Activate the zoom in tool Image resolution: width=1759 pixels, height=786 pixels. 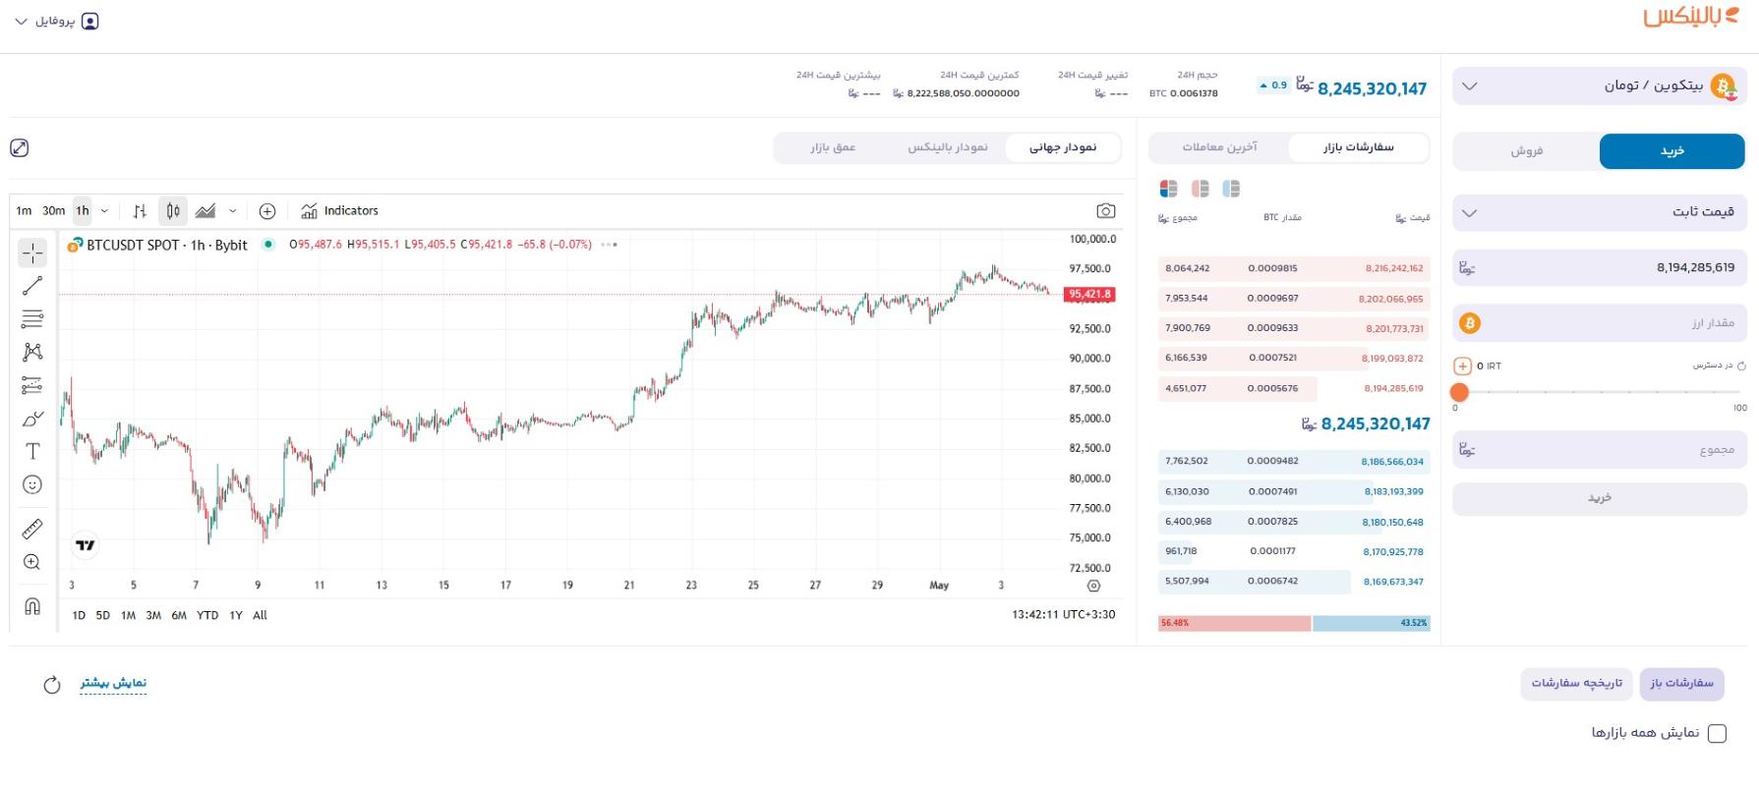click(x=32, y=562)
